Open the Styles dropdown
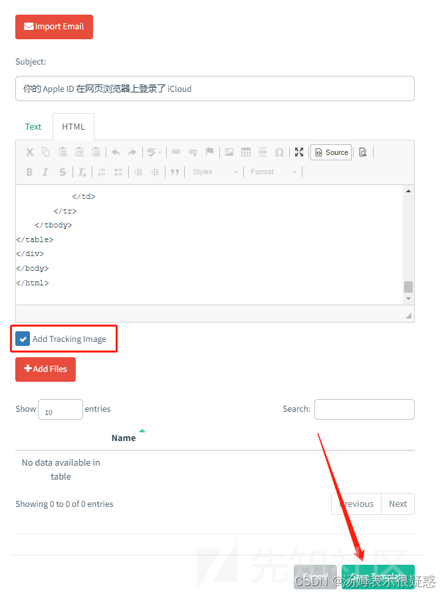This screenshot has width=446, height=594. pos(215,172)
